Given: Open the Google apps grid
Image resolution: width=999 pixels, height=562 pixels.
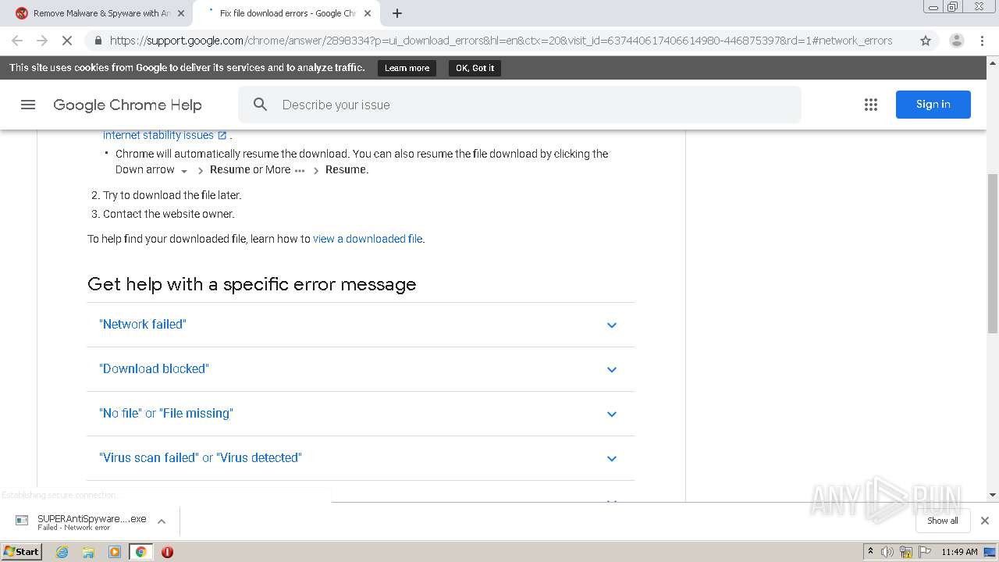Looking at the screenshot, I should coord(871,105).
